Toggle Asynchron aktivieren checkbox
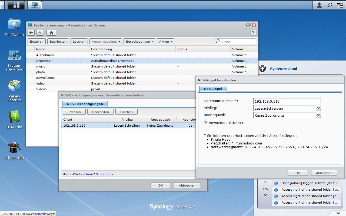Viewport: 346px width, 216px height. 206,123
